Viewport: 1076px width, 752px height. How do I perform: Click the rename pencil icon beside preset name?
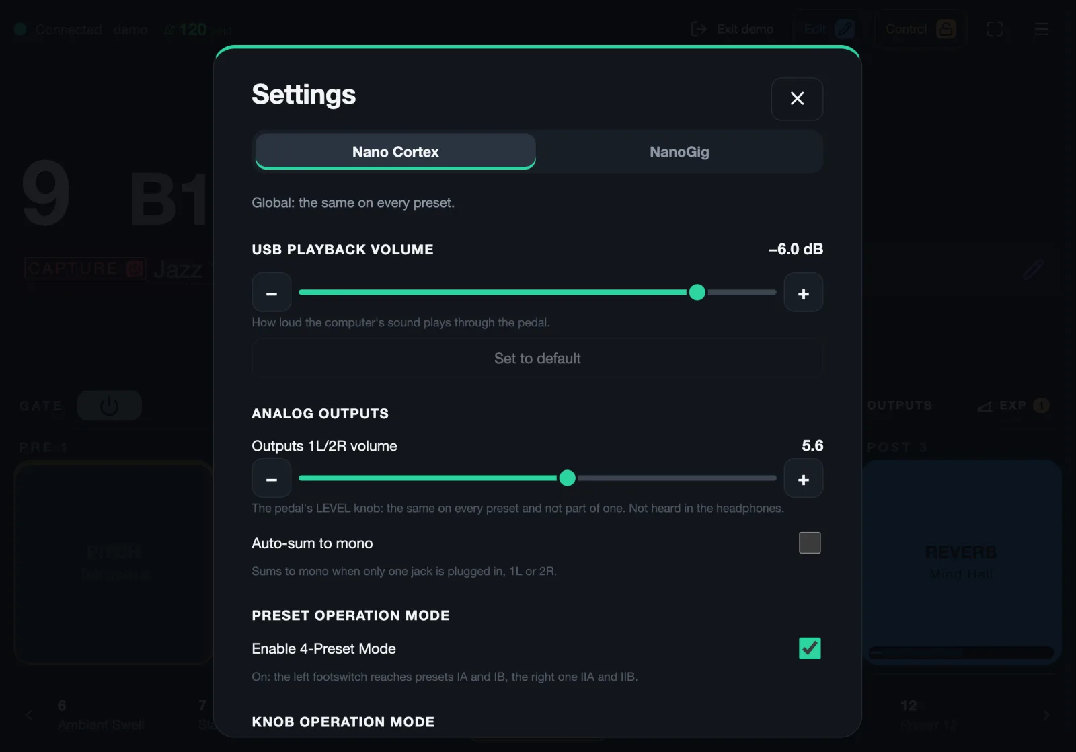(x=1034, y=269)
